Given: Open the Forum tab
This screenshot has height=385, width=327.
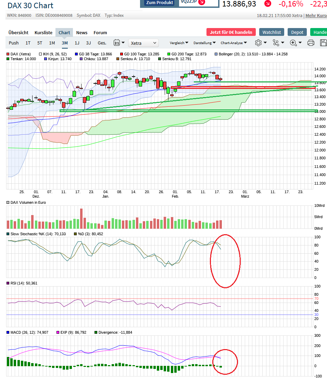Looking at the screenshot, I should pyautogui.click(x=100, y=33).
